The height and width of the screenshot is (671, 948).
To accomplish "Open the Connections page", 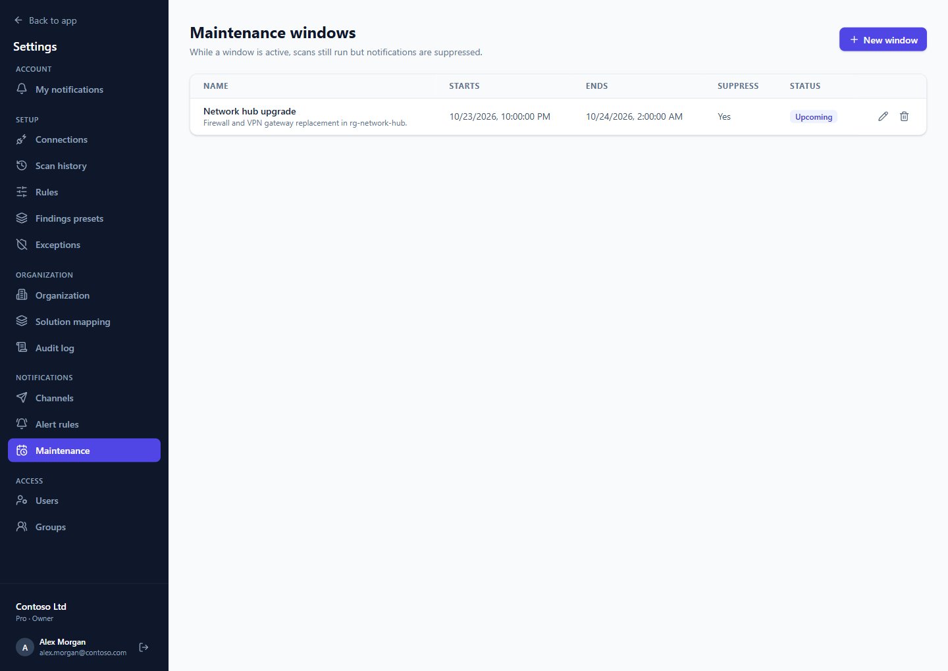I will pyautogui.click(x=84, y=139).
